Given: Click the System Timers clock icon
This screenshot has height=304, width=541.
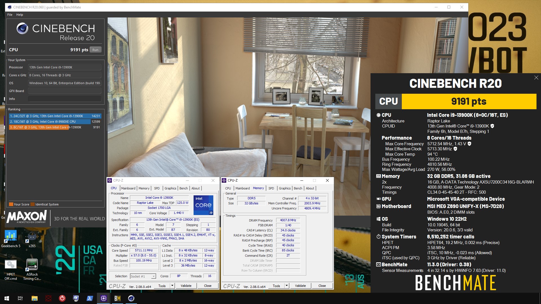Looking at the screenshot, I should point(378,237).
